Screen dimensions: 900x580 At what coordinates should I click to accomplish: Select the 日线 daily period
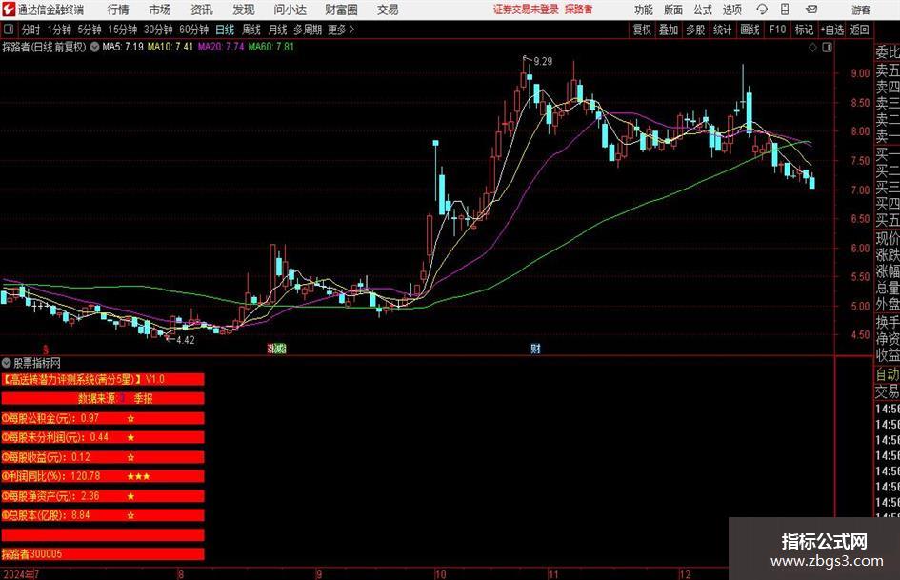click(225, 30)
